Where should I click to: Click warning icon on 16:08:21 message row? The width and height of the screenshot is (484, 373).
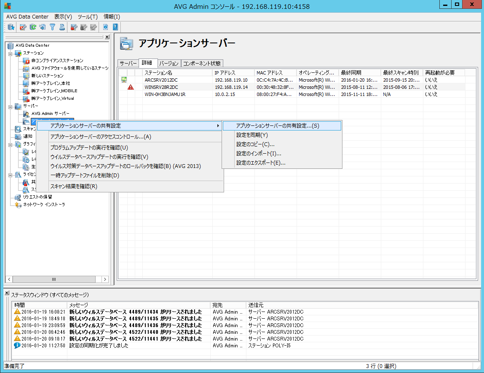coord(17,312)
